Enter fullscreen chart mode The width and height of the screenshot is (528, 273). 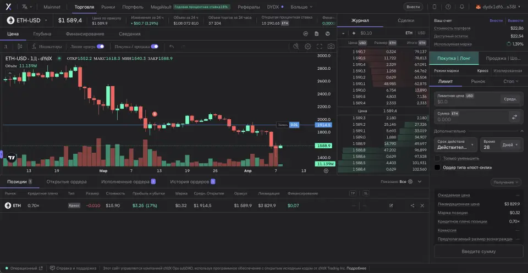coord(319,47)
